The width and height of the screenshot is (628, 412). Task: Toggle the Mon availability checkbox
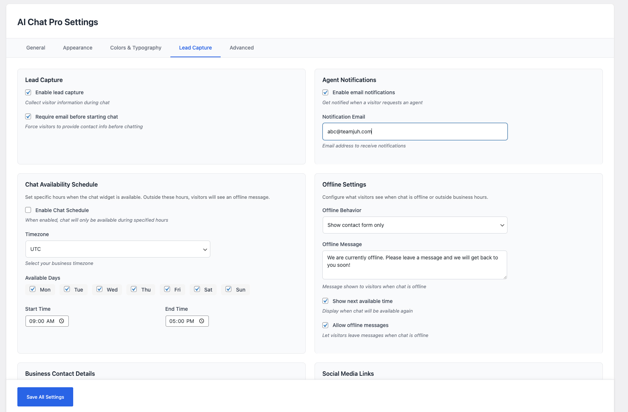click(33, 289)
